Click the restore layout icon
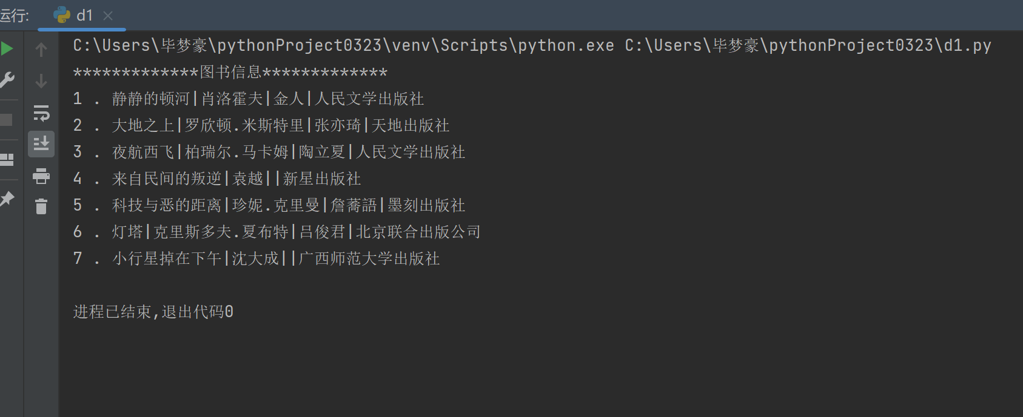This screenshot has height=417, width=1023. (7, 160)
